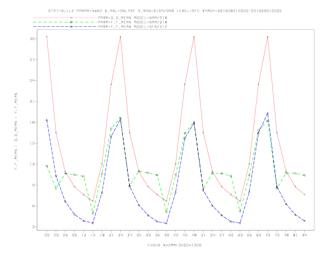Click x-axis forecast hour label 78
Screen dimensions: 332x256
click(x=286, y=235)
